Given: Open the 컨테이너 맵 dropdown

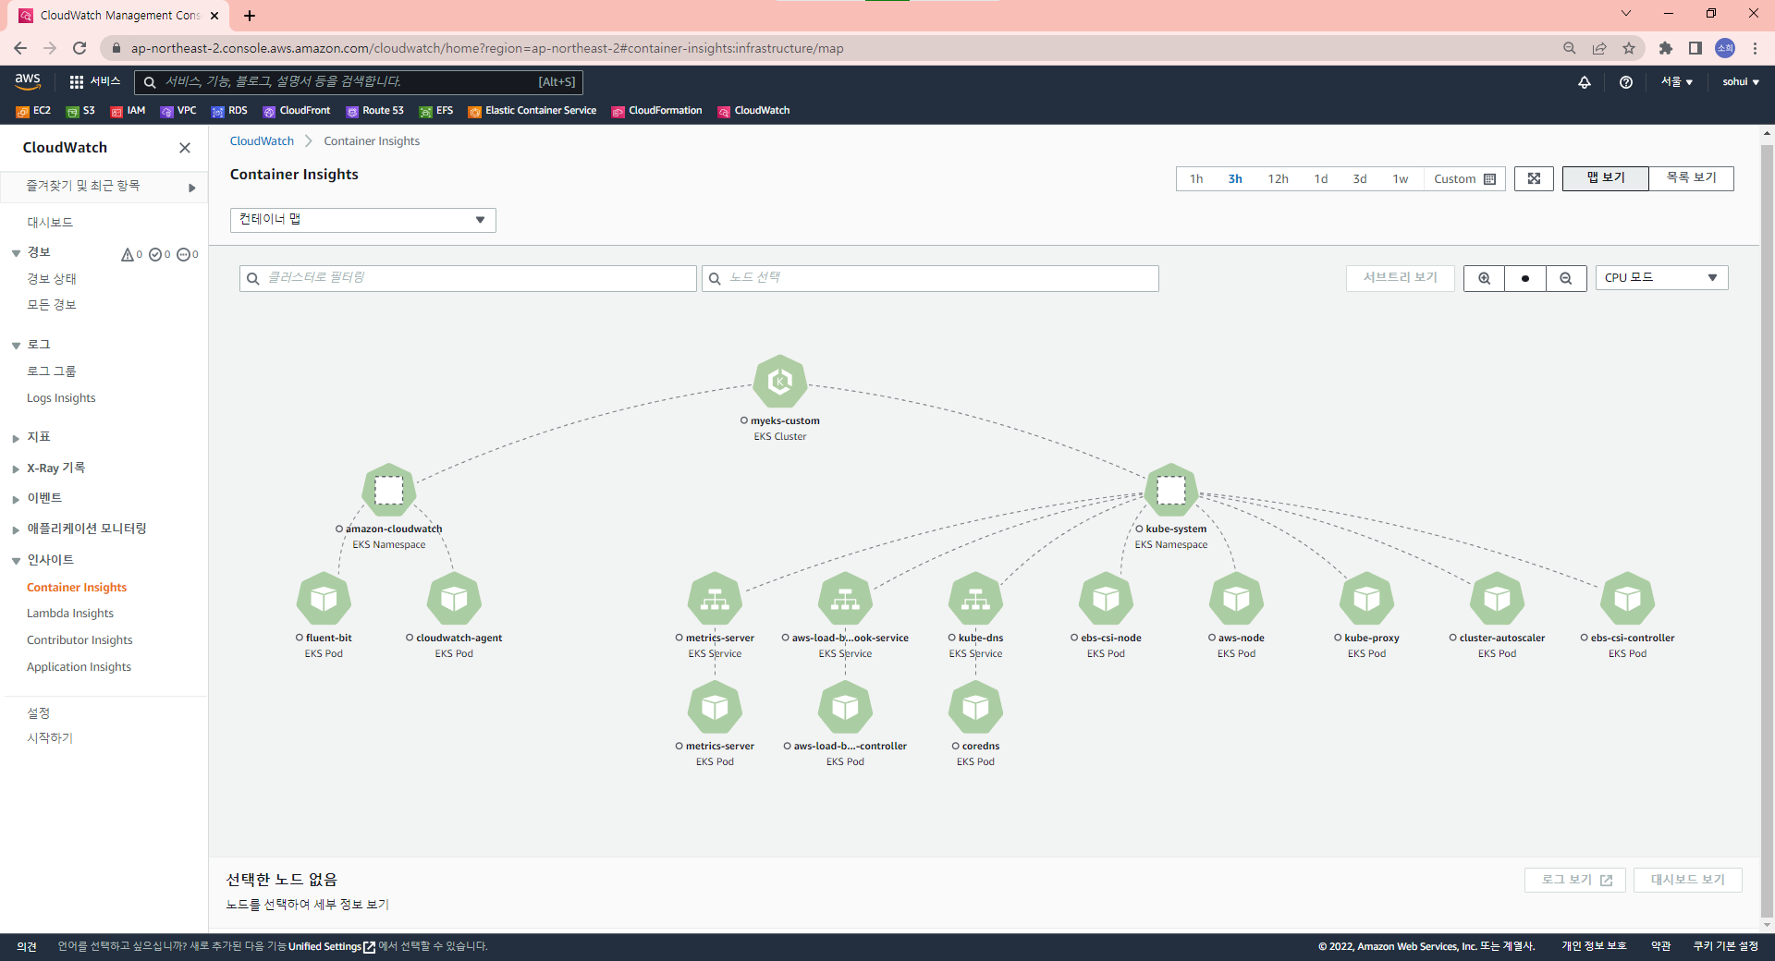Looking at the screenshot, I should [362, 220].
